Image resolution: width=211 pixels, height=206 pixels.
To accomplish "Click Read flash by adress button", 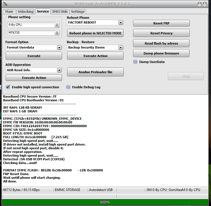I will click(x=161, y=43).
